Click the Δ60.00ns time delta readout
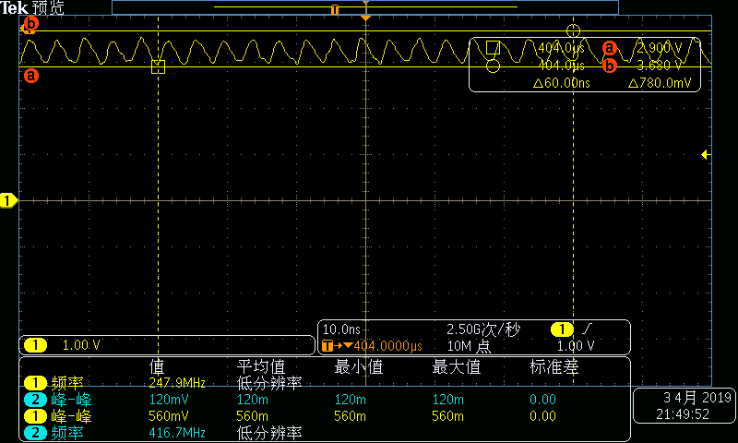 [x=562, y=83]
